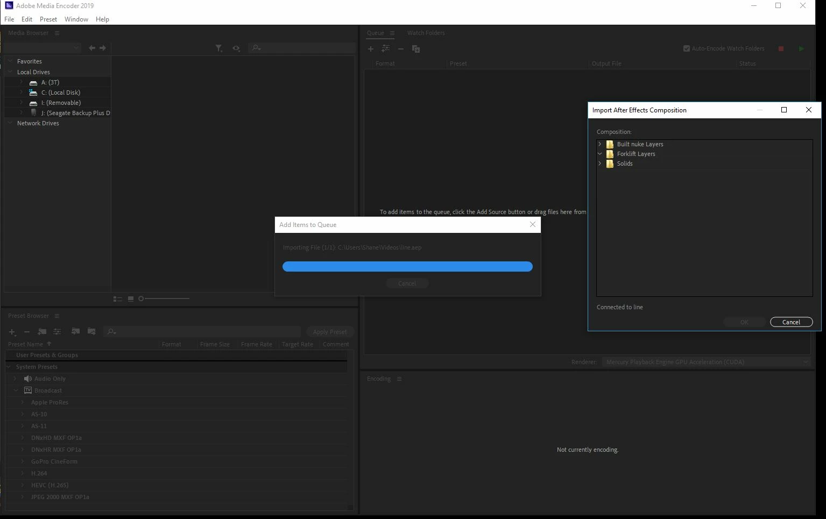The height and width of the screenshot is (519, 826).
Task: Click the Preset Settings icon in Preset Browser
Action: point(57,332)
